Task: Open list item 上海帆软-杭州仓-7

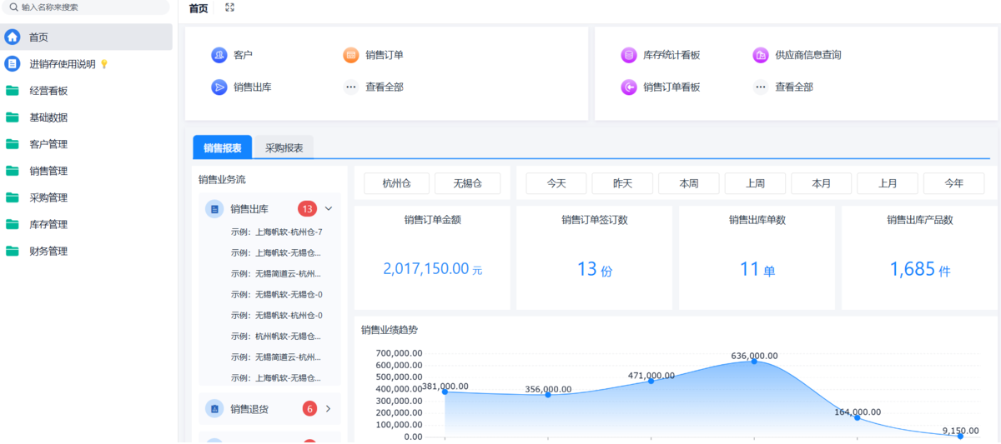Action: tap(277, 232)
